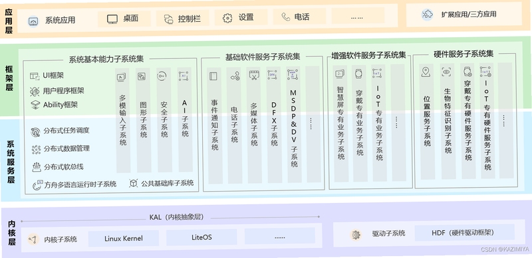The width and height of the screenshot is (532, 258).
Task: Click the watch icon above 穿戴专有业务子系统
Action: coord(358,74)
